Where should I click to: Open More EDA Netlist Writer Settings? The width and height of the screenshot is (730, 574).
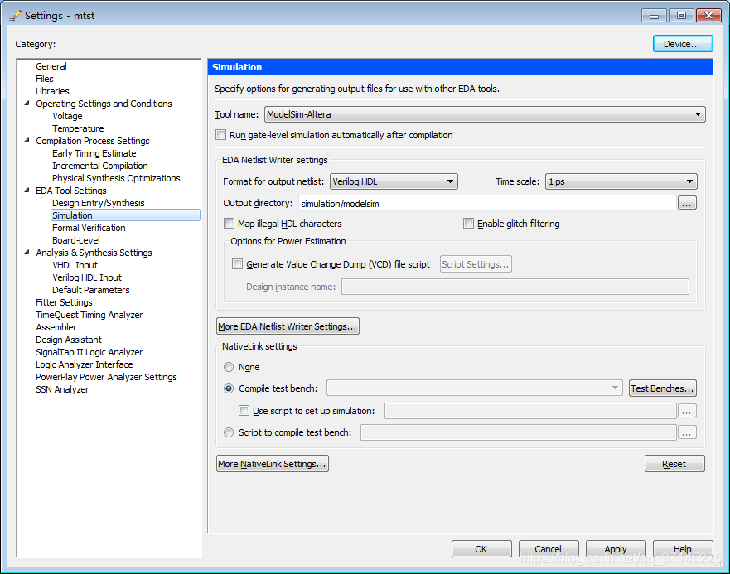tap(288, 326)
